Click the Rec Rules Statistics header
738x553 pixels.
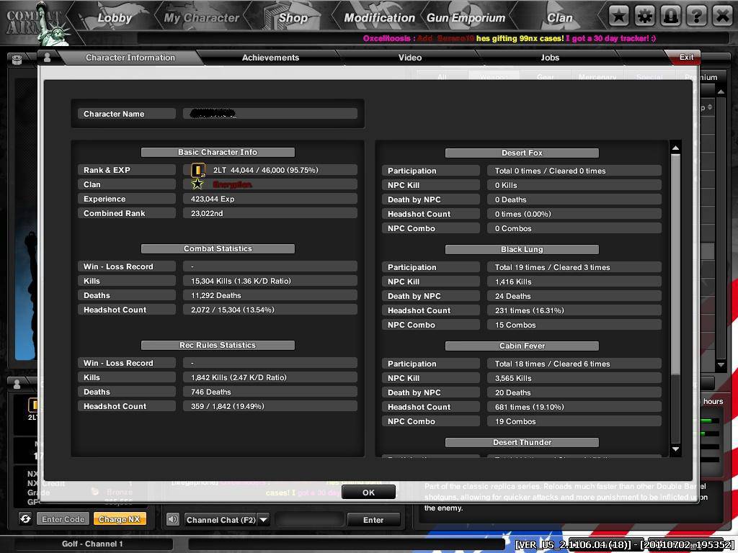point(218,345)
